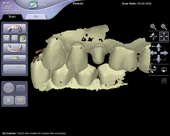Click the add tooth preparation button
The width and height of the screenshot is (170, 136).
click(14, 58)
